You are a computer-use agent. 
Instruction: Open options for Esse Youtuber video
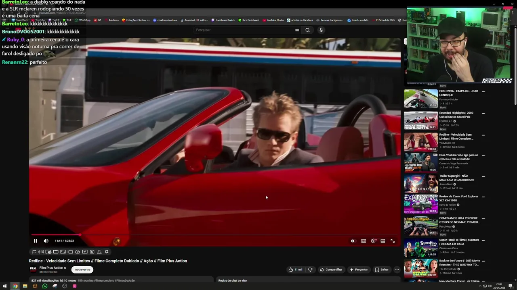tap(483, 155)
